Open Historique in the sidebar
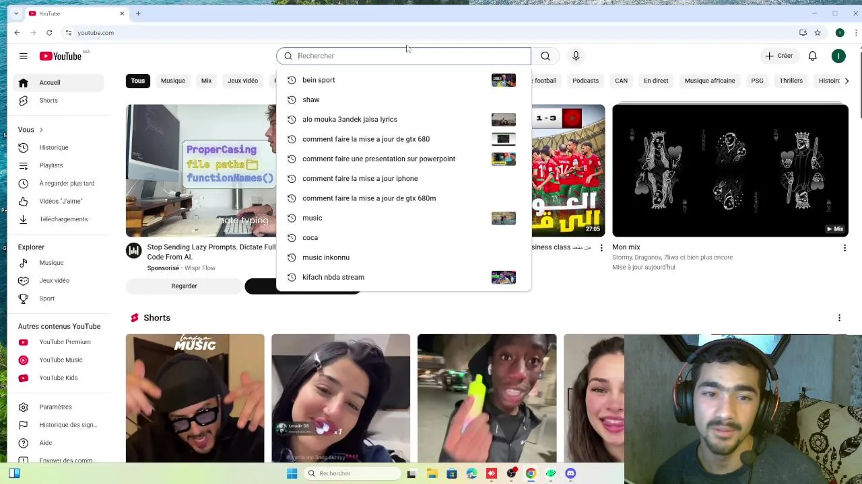This screenshot has height=484, width=862. [58, 147]
